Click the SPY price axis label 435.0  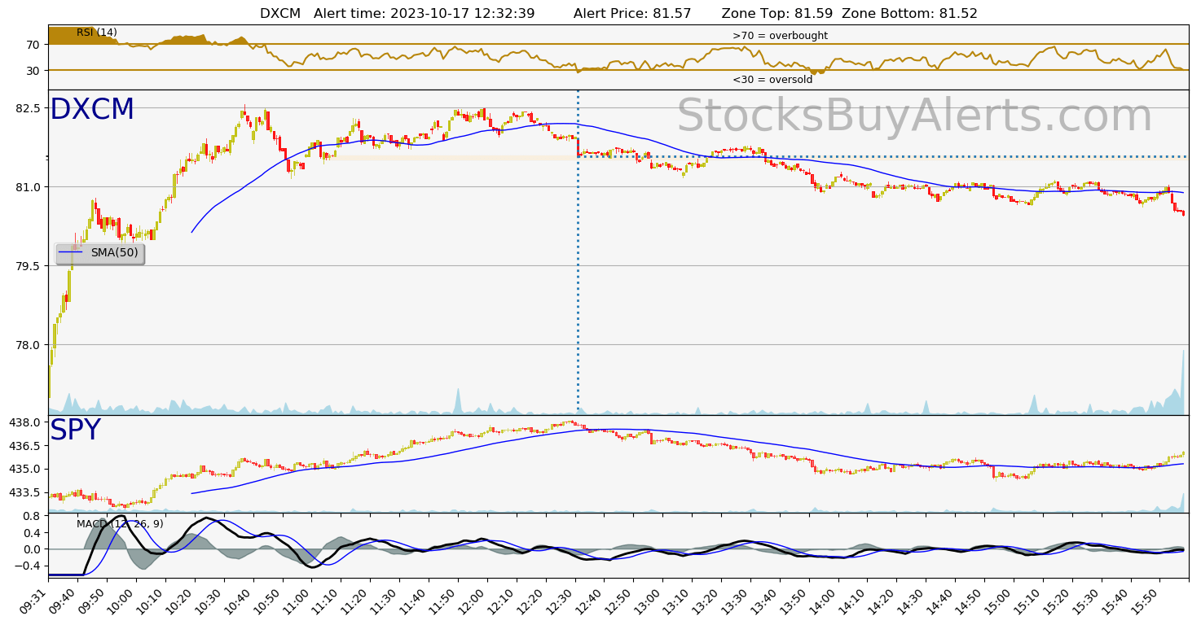pyautogui.click(x=24, y=469)
